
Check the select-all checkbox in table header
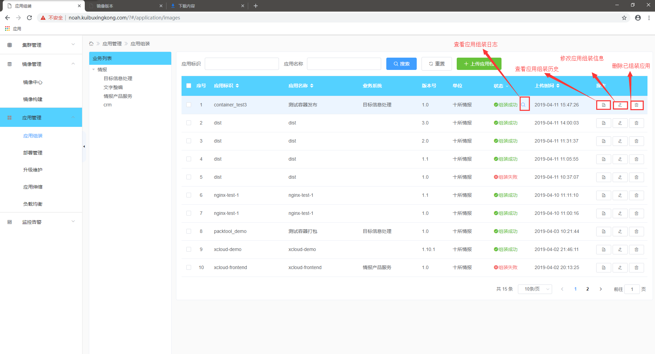click(x=189, y=86)
